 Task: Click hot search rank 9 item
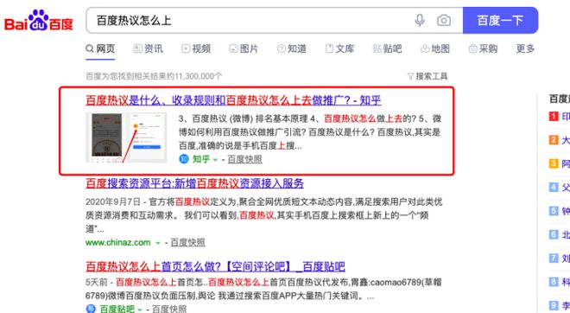(x=559, y=305)
